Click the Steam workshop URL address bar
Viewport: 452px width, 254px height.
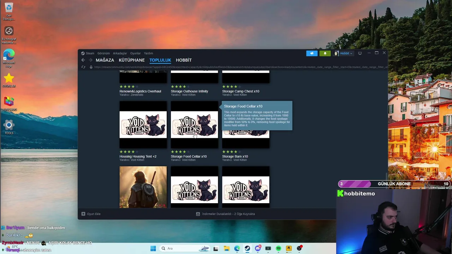coord(240,67)
